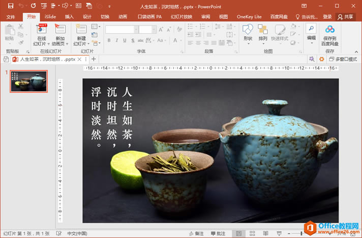Expand the font size dropdown

[154, 30]
